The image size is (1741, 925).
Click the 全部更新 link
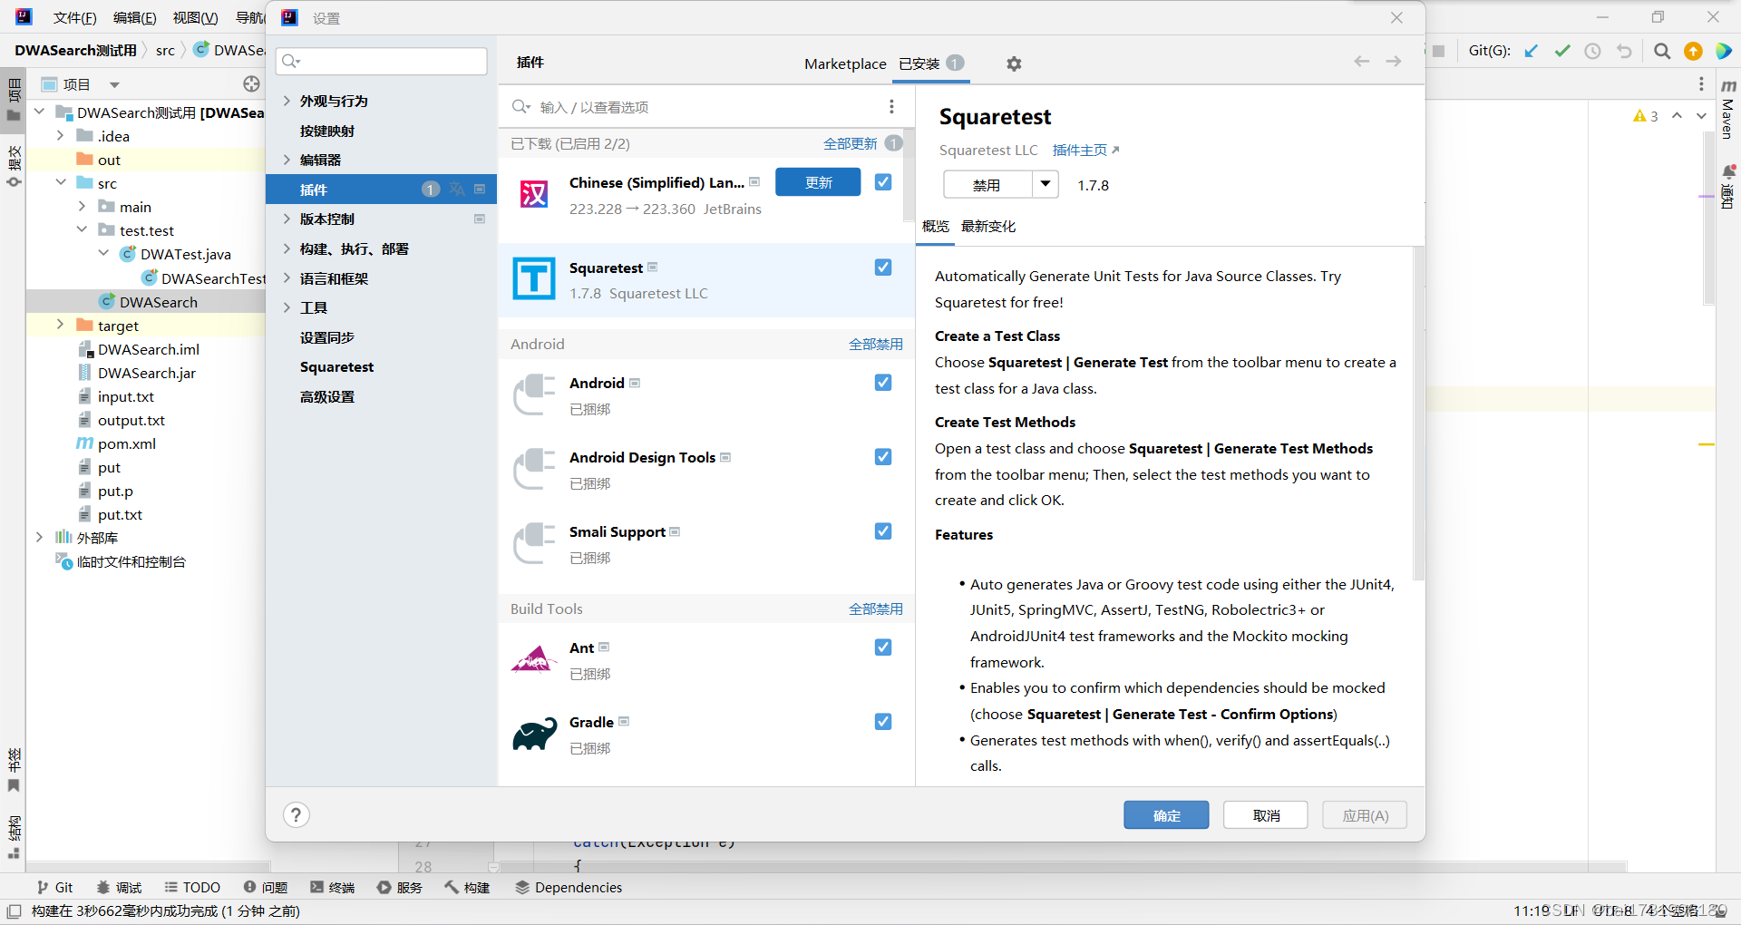tap(850, 143)
